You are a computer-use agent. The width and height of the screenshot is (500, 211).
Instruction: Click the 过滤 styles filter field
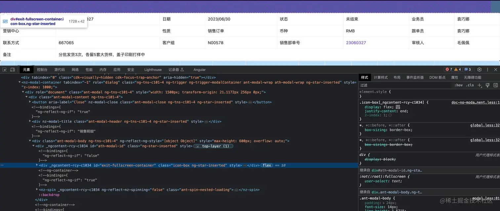pos(405,85)
